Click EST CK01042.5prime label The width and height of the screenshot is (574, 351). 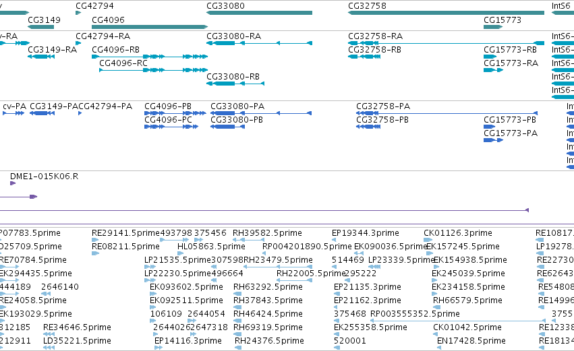pos(467,327)
